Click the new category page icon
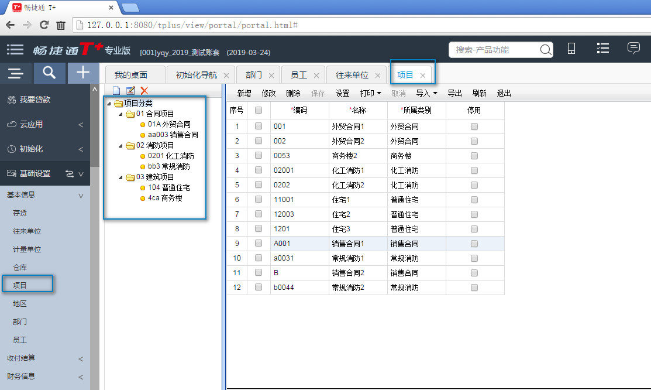The width and height of the screenshot is (651, 390). [116, 91]
